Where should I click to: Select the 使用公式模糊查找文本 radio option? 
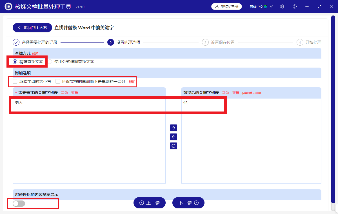[x=50, y=61]
